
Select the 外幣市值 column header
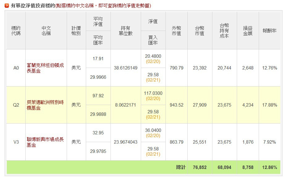click(176, 31)
